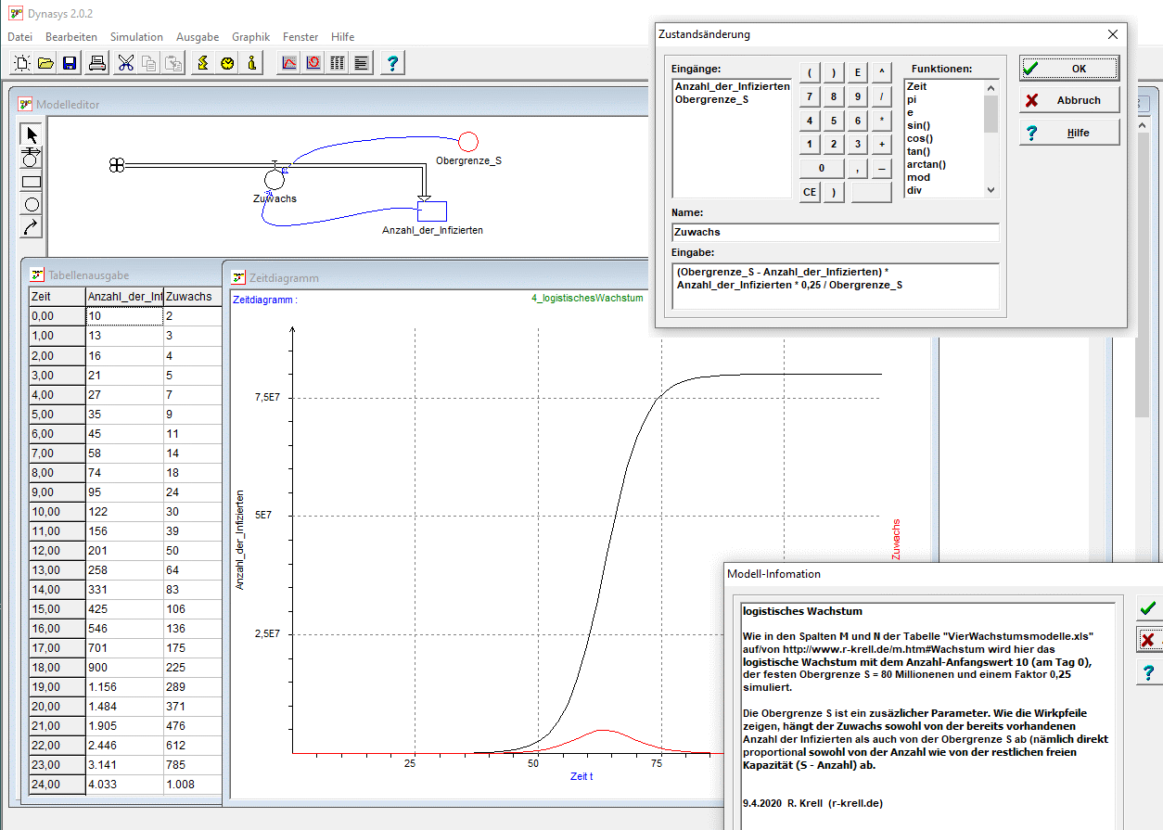Save the model using the floppy disk icon
1163x830 pixels.
[70, 63]
